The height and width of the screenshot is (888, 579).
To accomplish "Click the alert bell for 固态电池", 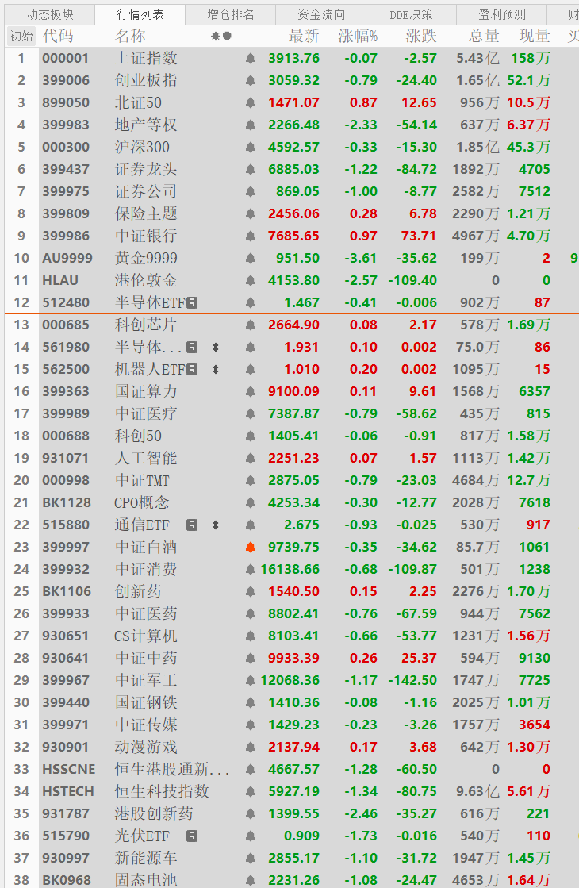I will pos(250,881).
